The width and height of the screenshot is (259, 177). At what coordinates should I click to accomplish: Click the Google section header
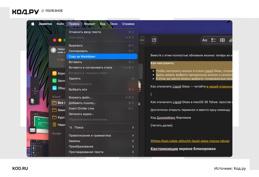click(x=57, y=133)
